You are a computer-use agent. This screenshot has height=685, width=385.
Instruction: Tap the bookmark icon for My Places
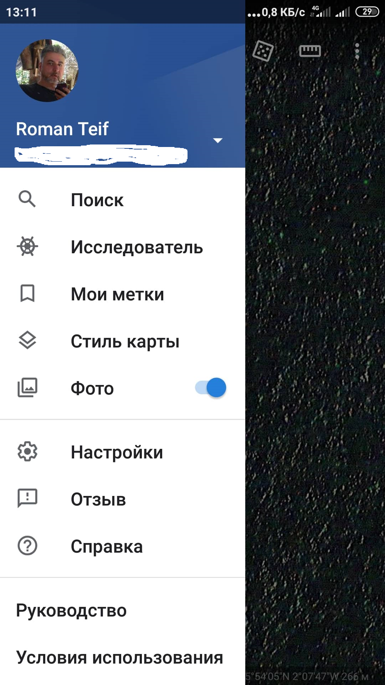click(x=27, y=293)
